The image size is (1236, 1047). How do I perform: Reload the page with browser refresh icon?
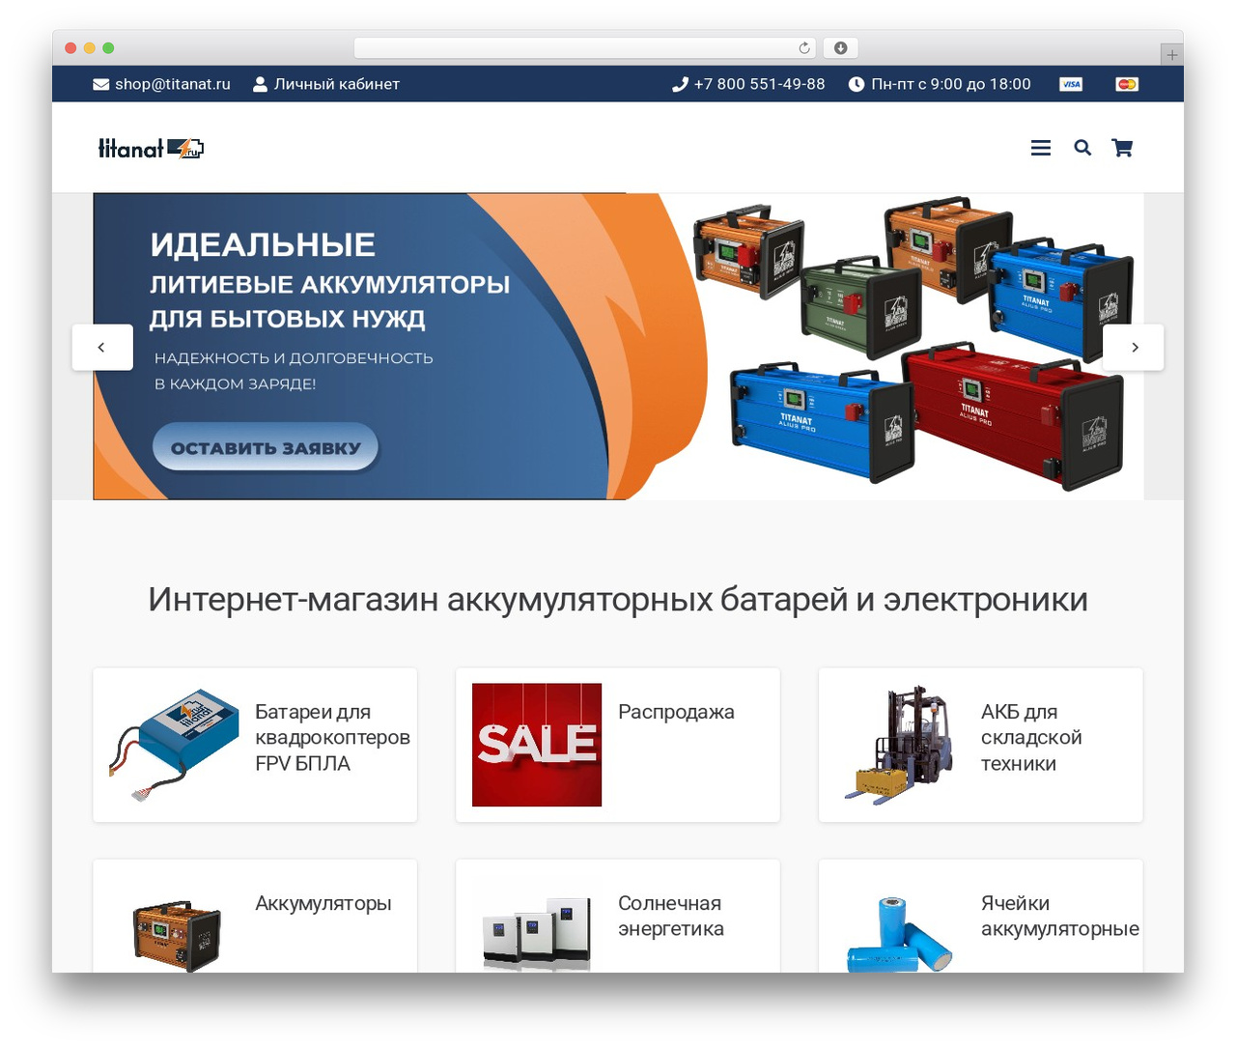click(x=804, y=47)
